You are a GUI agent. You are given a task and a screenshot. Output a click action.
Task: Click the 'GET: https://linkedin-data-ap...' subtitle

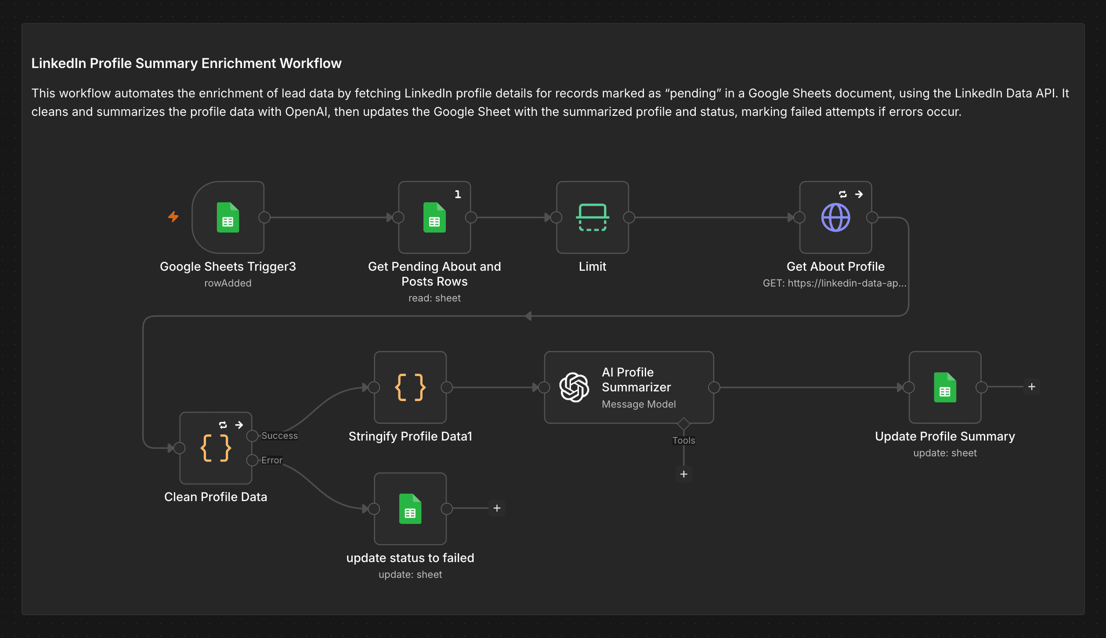[x=835, y=283]
